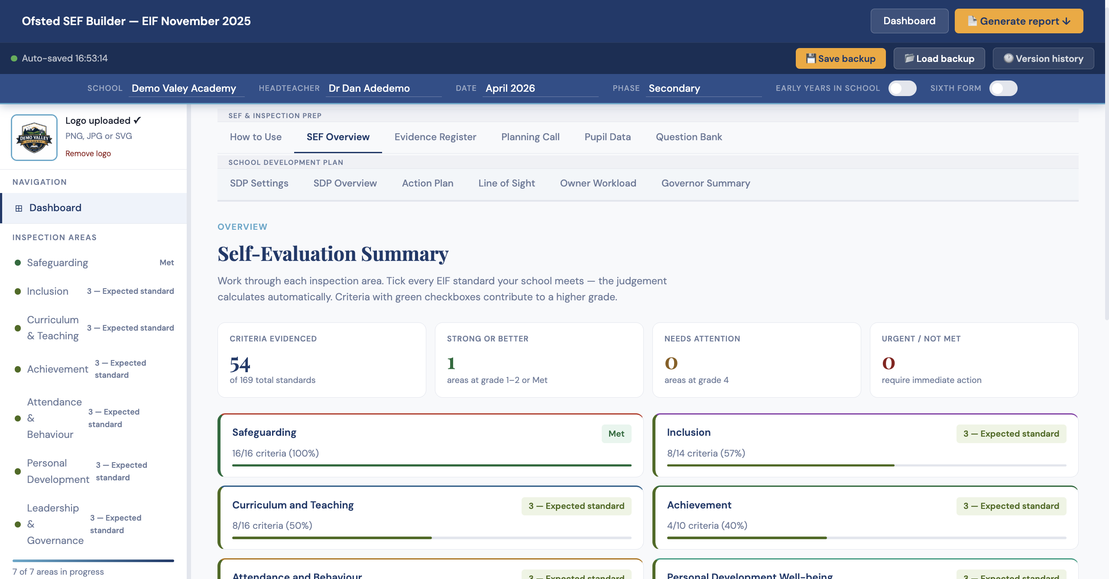Screen dimensions: 1109x579
Task: Click the '16/16 criteria (100%)' text
Action: (276, 453)
